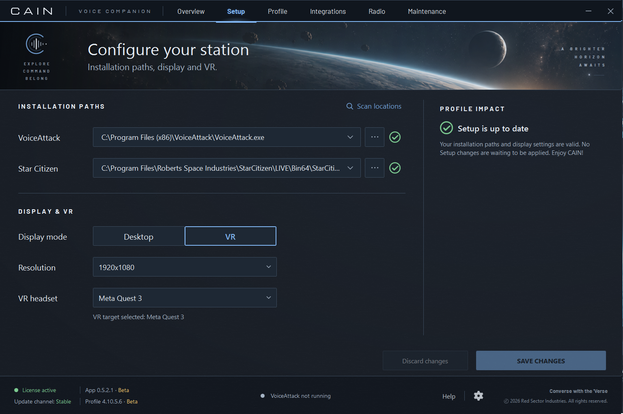Click the VR target selected: Meta Quest 3 note
Screen dimensions: 623x414
pos(138,317)
